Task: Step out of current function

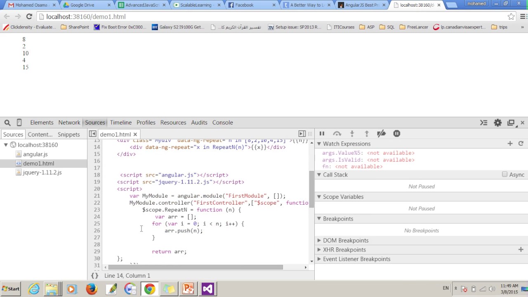Action: [x=366, y=134]
